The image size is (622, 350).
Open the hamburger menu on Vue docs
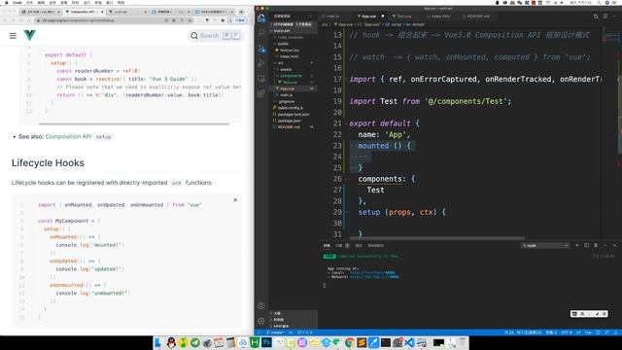tap(13, 36)
